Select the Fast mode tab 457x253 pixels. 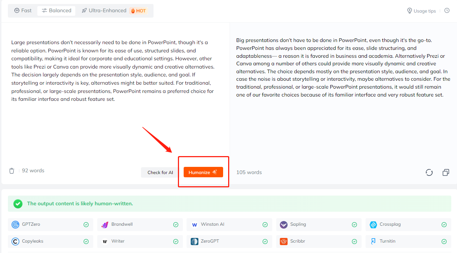pos(23,11)
